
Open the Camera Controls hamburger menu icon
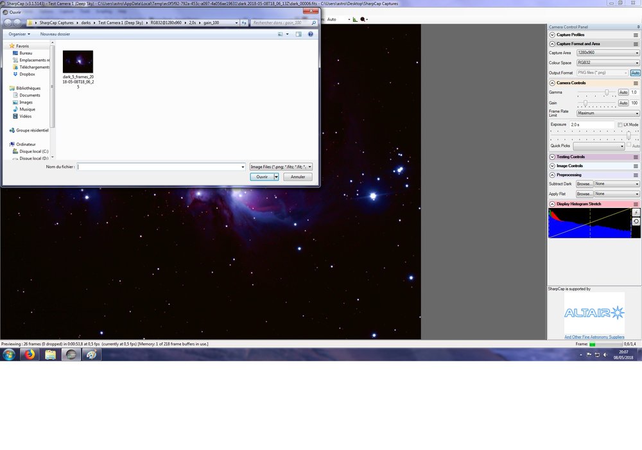tap(636, 83)
